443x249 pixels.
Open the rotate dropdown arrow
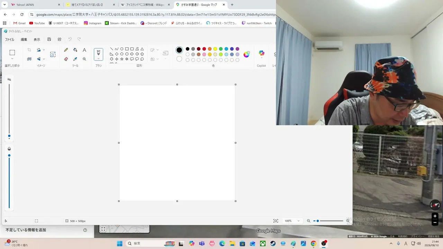(x=44, y=50)
